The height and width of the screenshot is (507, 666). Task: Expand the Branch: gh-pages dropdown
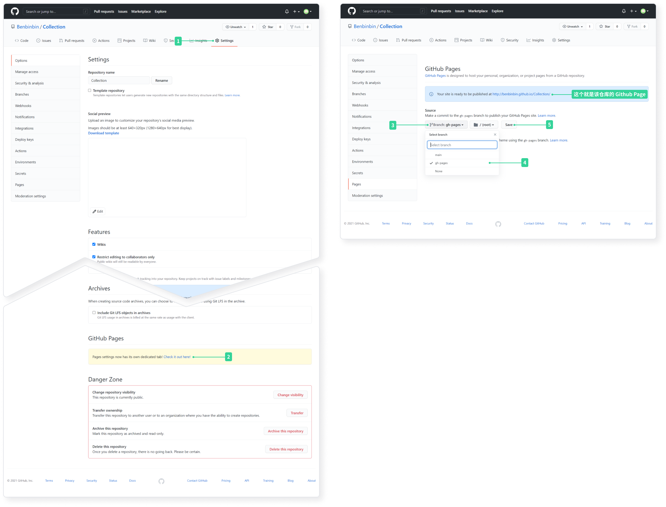(446, 125)
